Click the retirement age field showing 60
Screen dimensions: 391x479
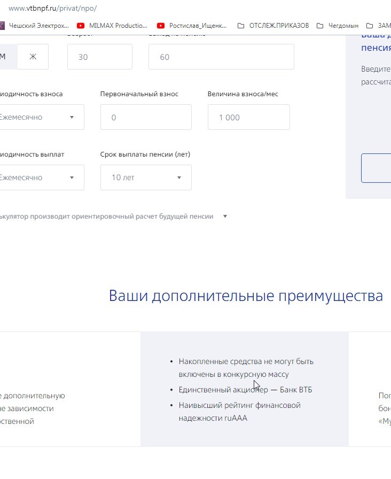pyautogui.click(x=221, y=57)
